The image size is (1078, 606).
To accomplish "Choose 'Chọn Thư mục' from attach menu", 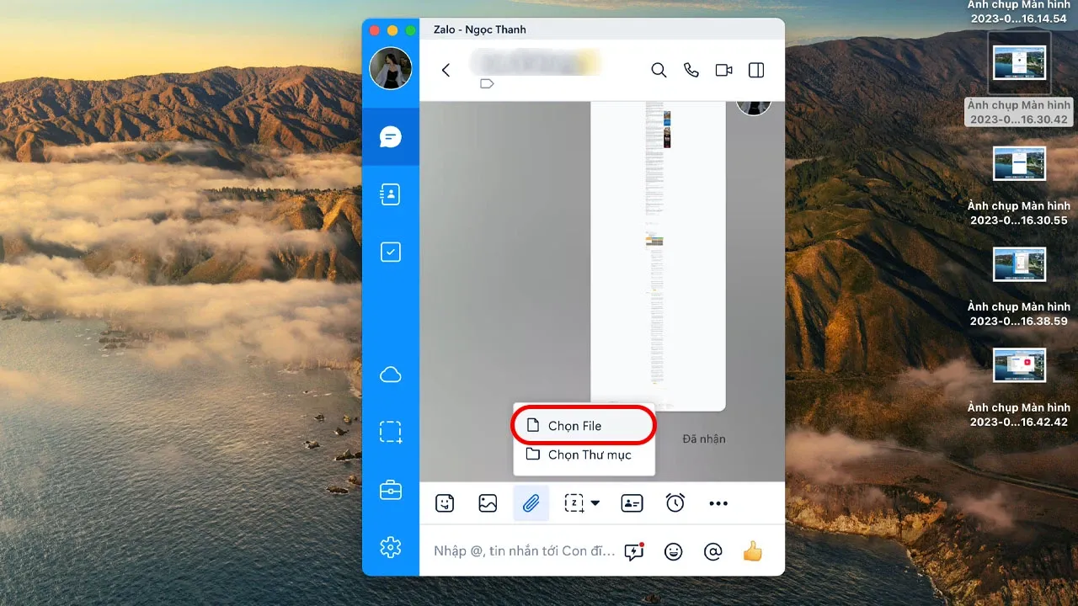I will click(584, 454).
